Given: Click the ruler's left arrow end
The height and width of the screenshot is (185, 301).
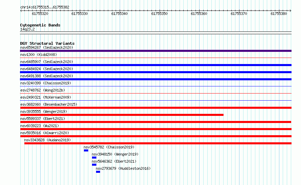Looking at the screenshot, I should (x=21, y=11).
